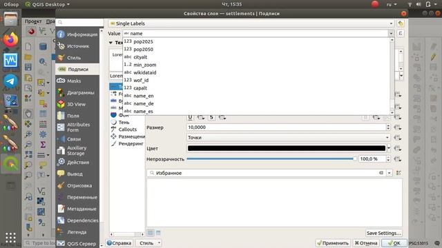This screenshot has width=442, height=248.
Task: Open the Auxiliary Storage section
Action: (77, 151)
